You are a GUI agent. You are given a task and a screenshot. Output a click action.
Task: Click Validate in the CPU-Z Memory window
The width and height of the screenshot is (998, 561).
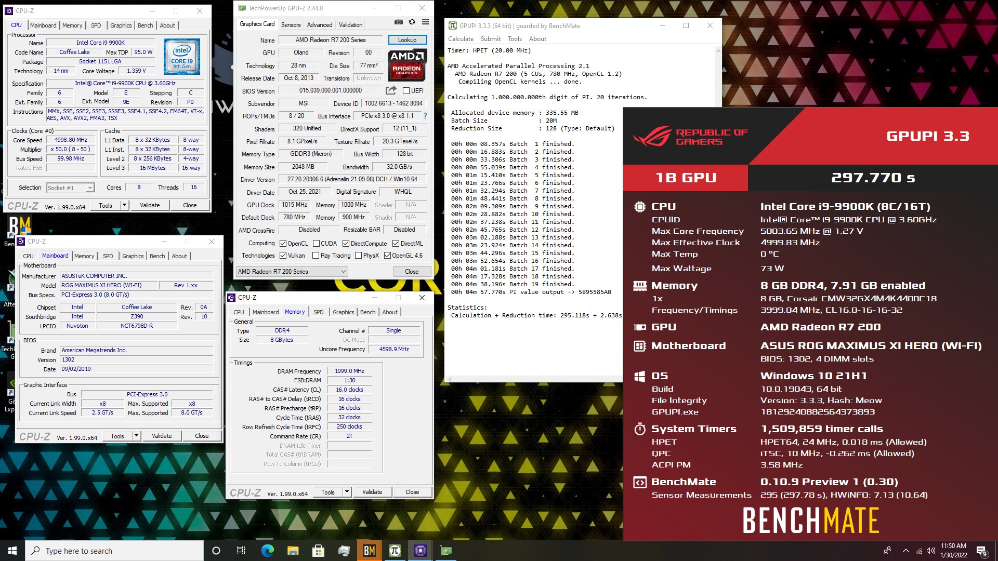[372, 492]
